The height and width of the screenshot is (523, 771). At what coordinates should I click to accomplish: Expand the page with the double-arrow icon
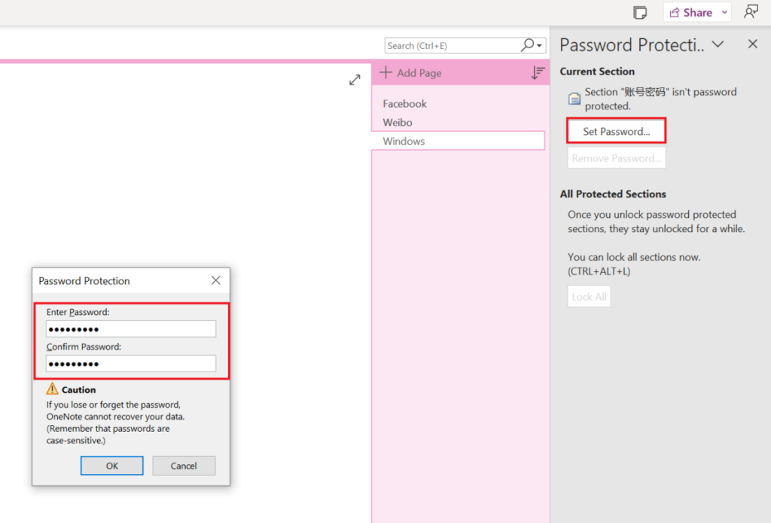coord(355,80)
